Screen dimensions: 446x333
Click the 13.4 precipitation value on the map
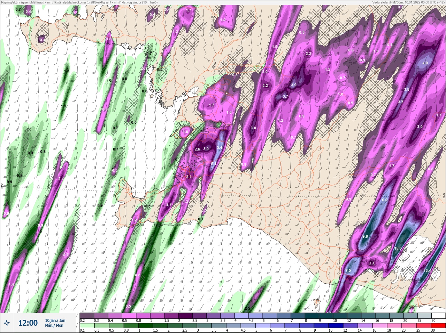428,270
